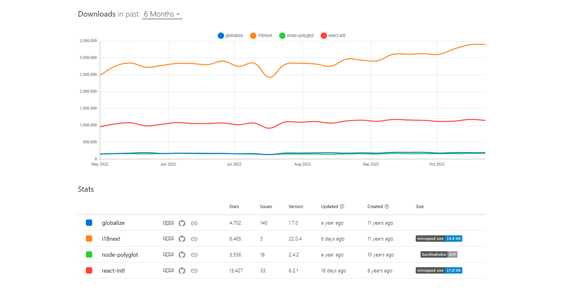Open the i18next GitHub repository
The image size is (566, 300).
[182, 239]
